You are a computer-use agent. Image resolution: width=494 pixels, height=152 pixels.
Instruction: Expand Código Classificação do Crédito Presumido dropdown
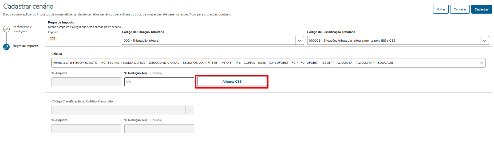click(189, 110)
